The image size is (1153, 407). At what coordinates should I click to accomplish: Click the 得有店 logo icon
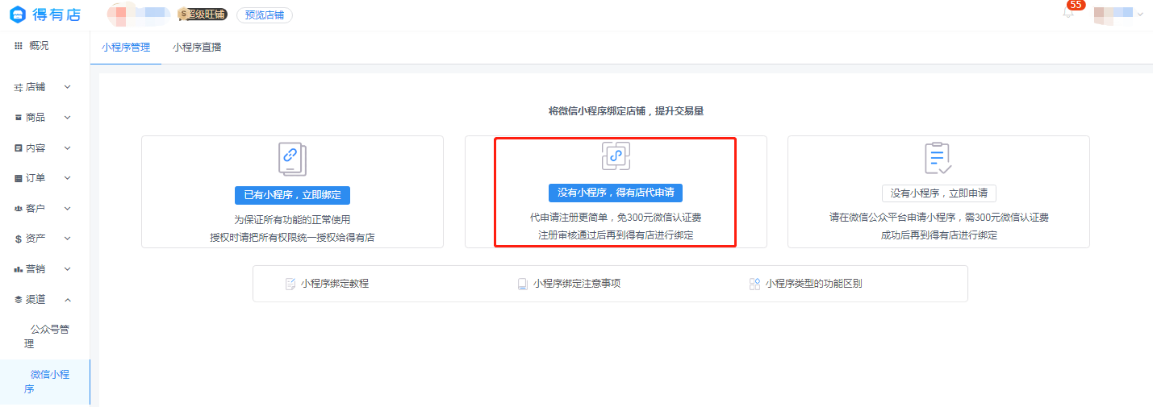(x=18, y=15)
